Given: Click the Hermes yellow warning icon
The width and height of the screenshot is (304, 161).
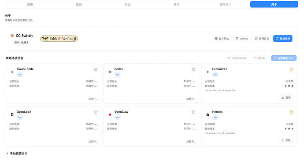Looking at the screenshot, I should pyautogui.click(x=291, y=112).
